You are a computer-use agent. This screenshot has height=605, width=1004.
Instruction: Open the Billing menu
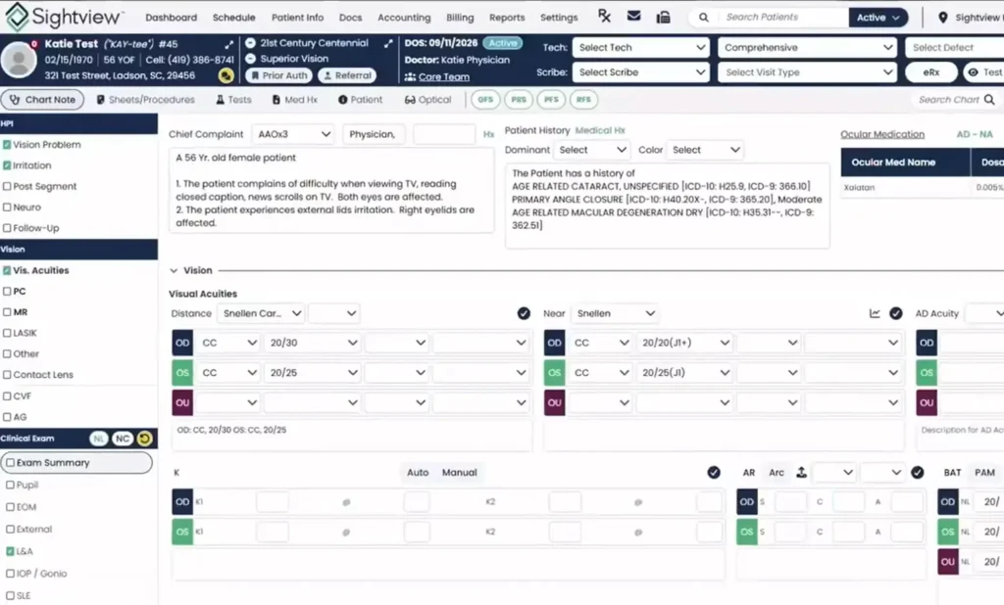click(x=460, y=18)
